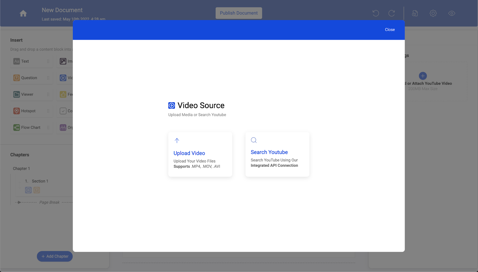This screenshot has height=272, width=478.
Task: Grab the drag handle beside Hotspot
Action: 48,111
